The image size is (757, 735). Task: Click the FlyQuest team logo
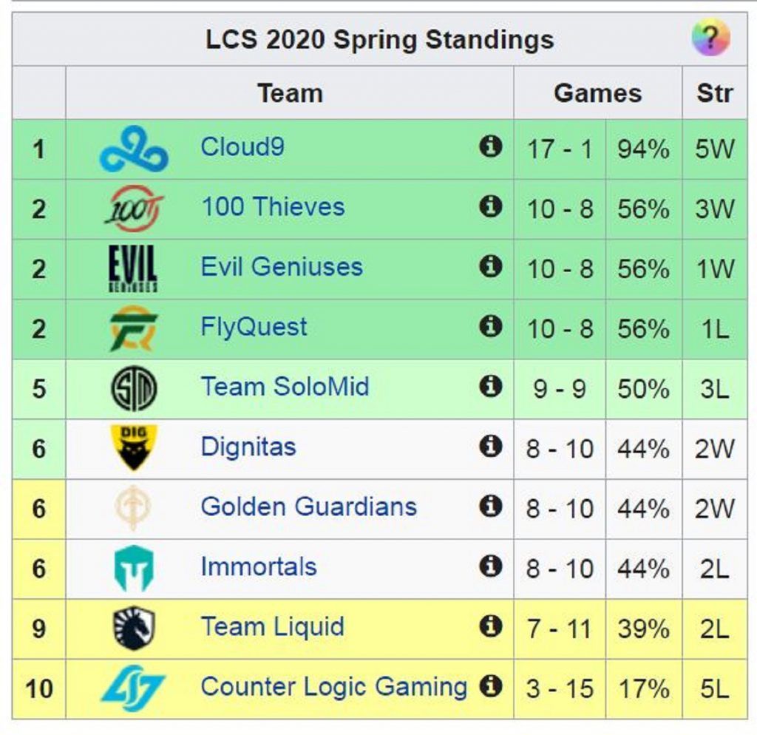[134, 328]
